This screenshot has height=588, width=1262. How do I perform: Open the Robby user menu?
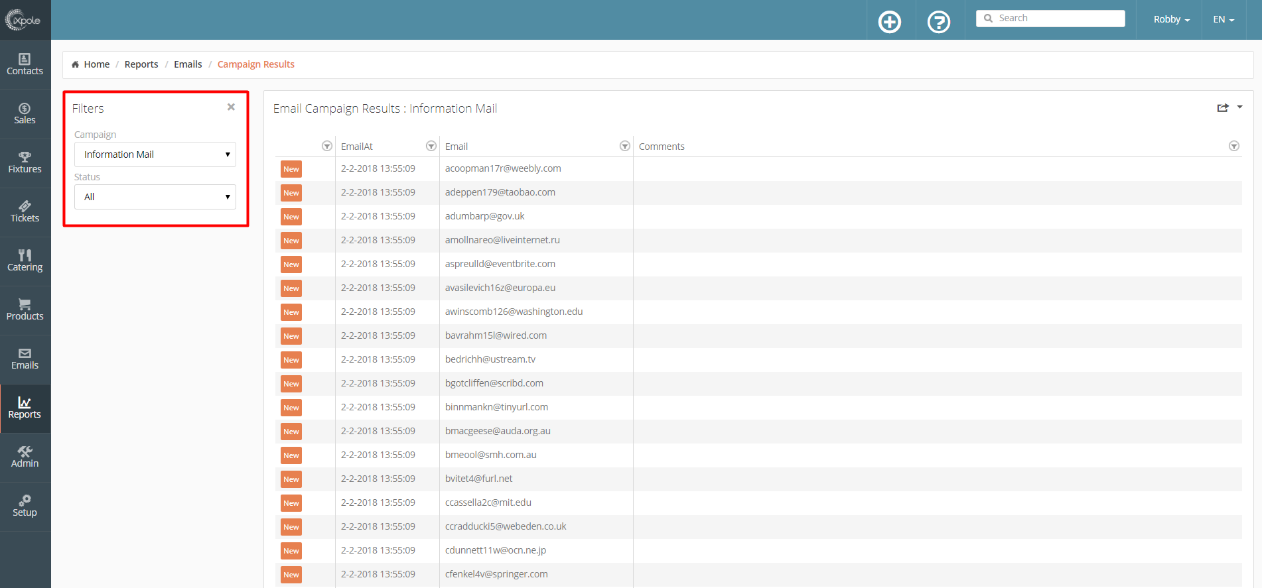tap(1171, 19)
